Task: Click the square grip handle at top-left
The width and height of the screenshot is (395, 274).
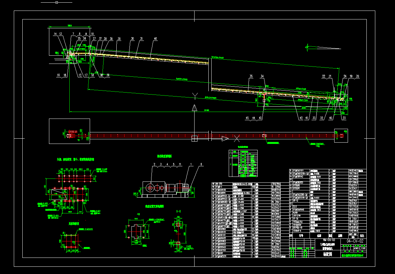Action: point(57,2)
